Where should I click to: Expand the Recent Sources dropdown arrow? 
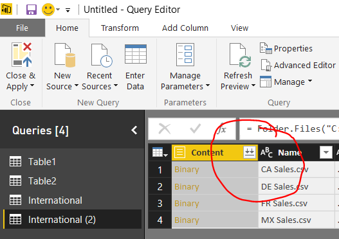tap(116, 85)
